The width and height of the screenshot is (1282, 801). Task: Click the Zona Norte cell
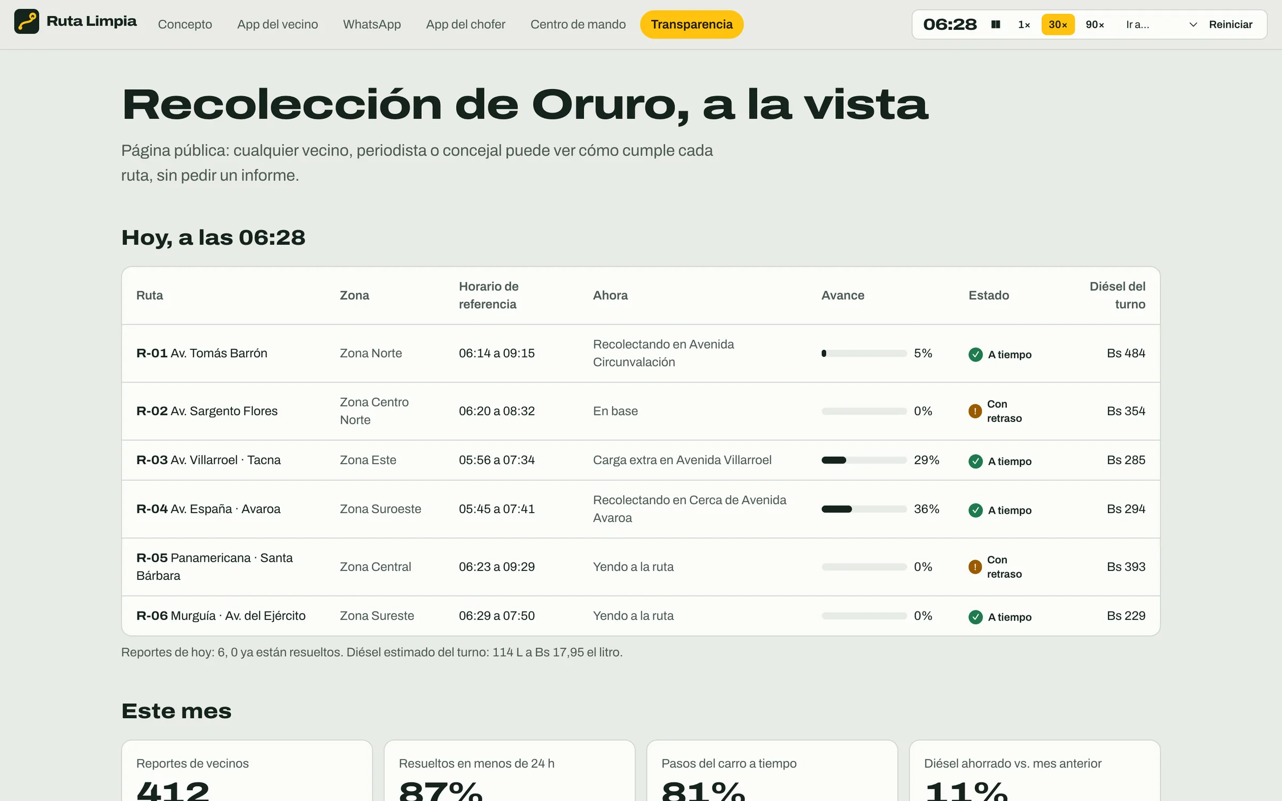371,354
